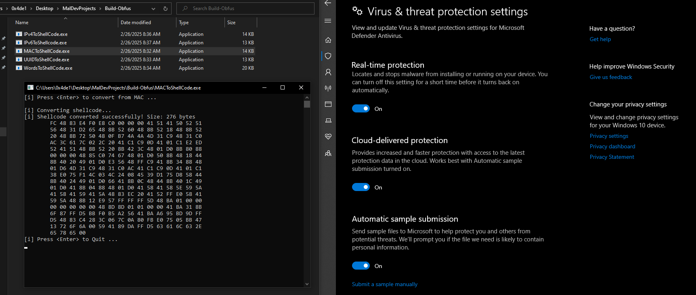Viewport: 696px width, 295px height.
Task: Open Firewall & network protection icon
Action: pyautogui.click(x=328, y=88)
